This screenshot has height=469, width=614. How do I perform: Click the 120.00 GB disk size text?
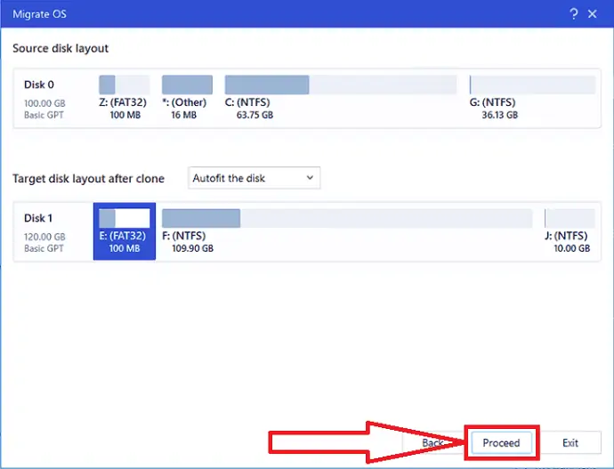click(44, 237)
